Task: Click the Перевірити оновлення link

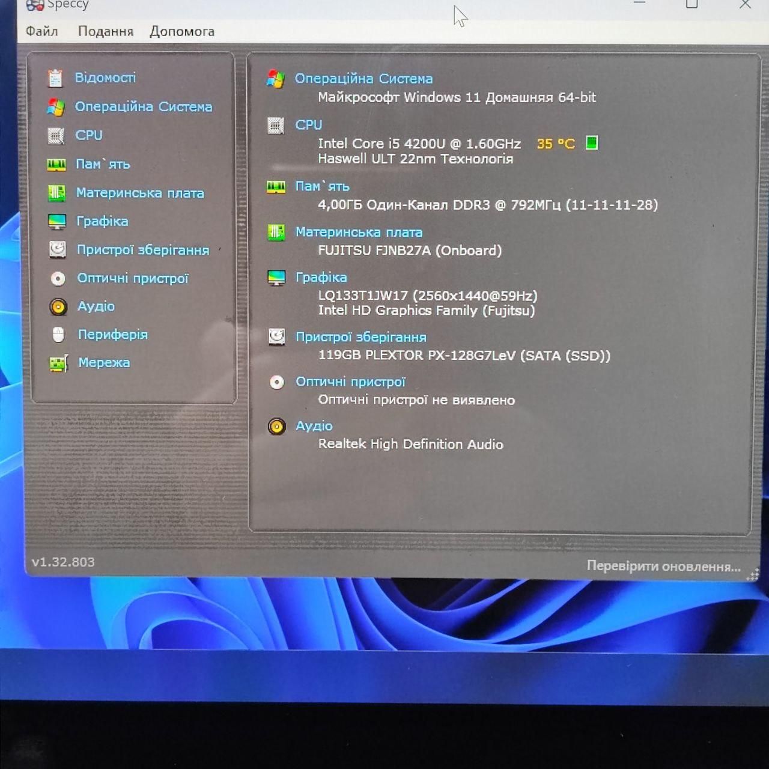Action: [663, 566]
